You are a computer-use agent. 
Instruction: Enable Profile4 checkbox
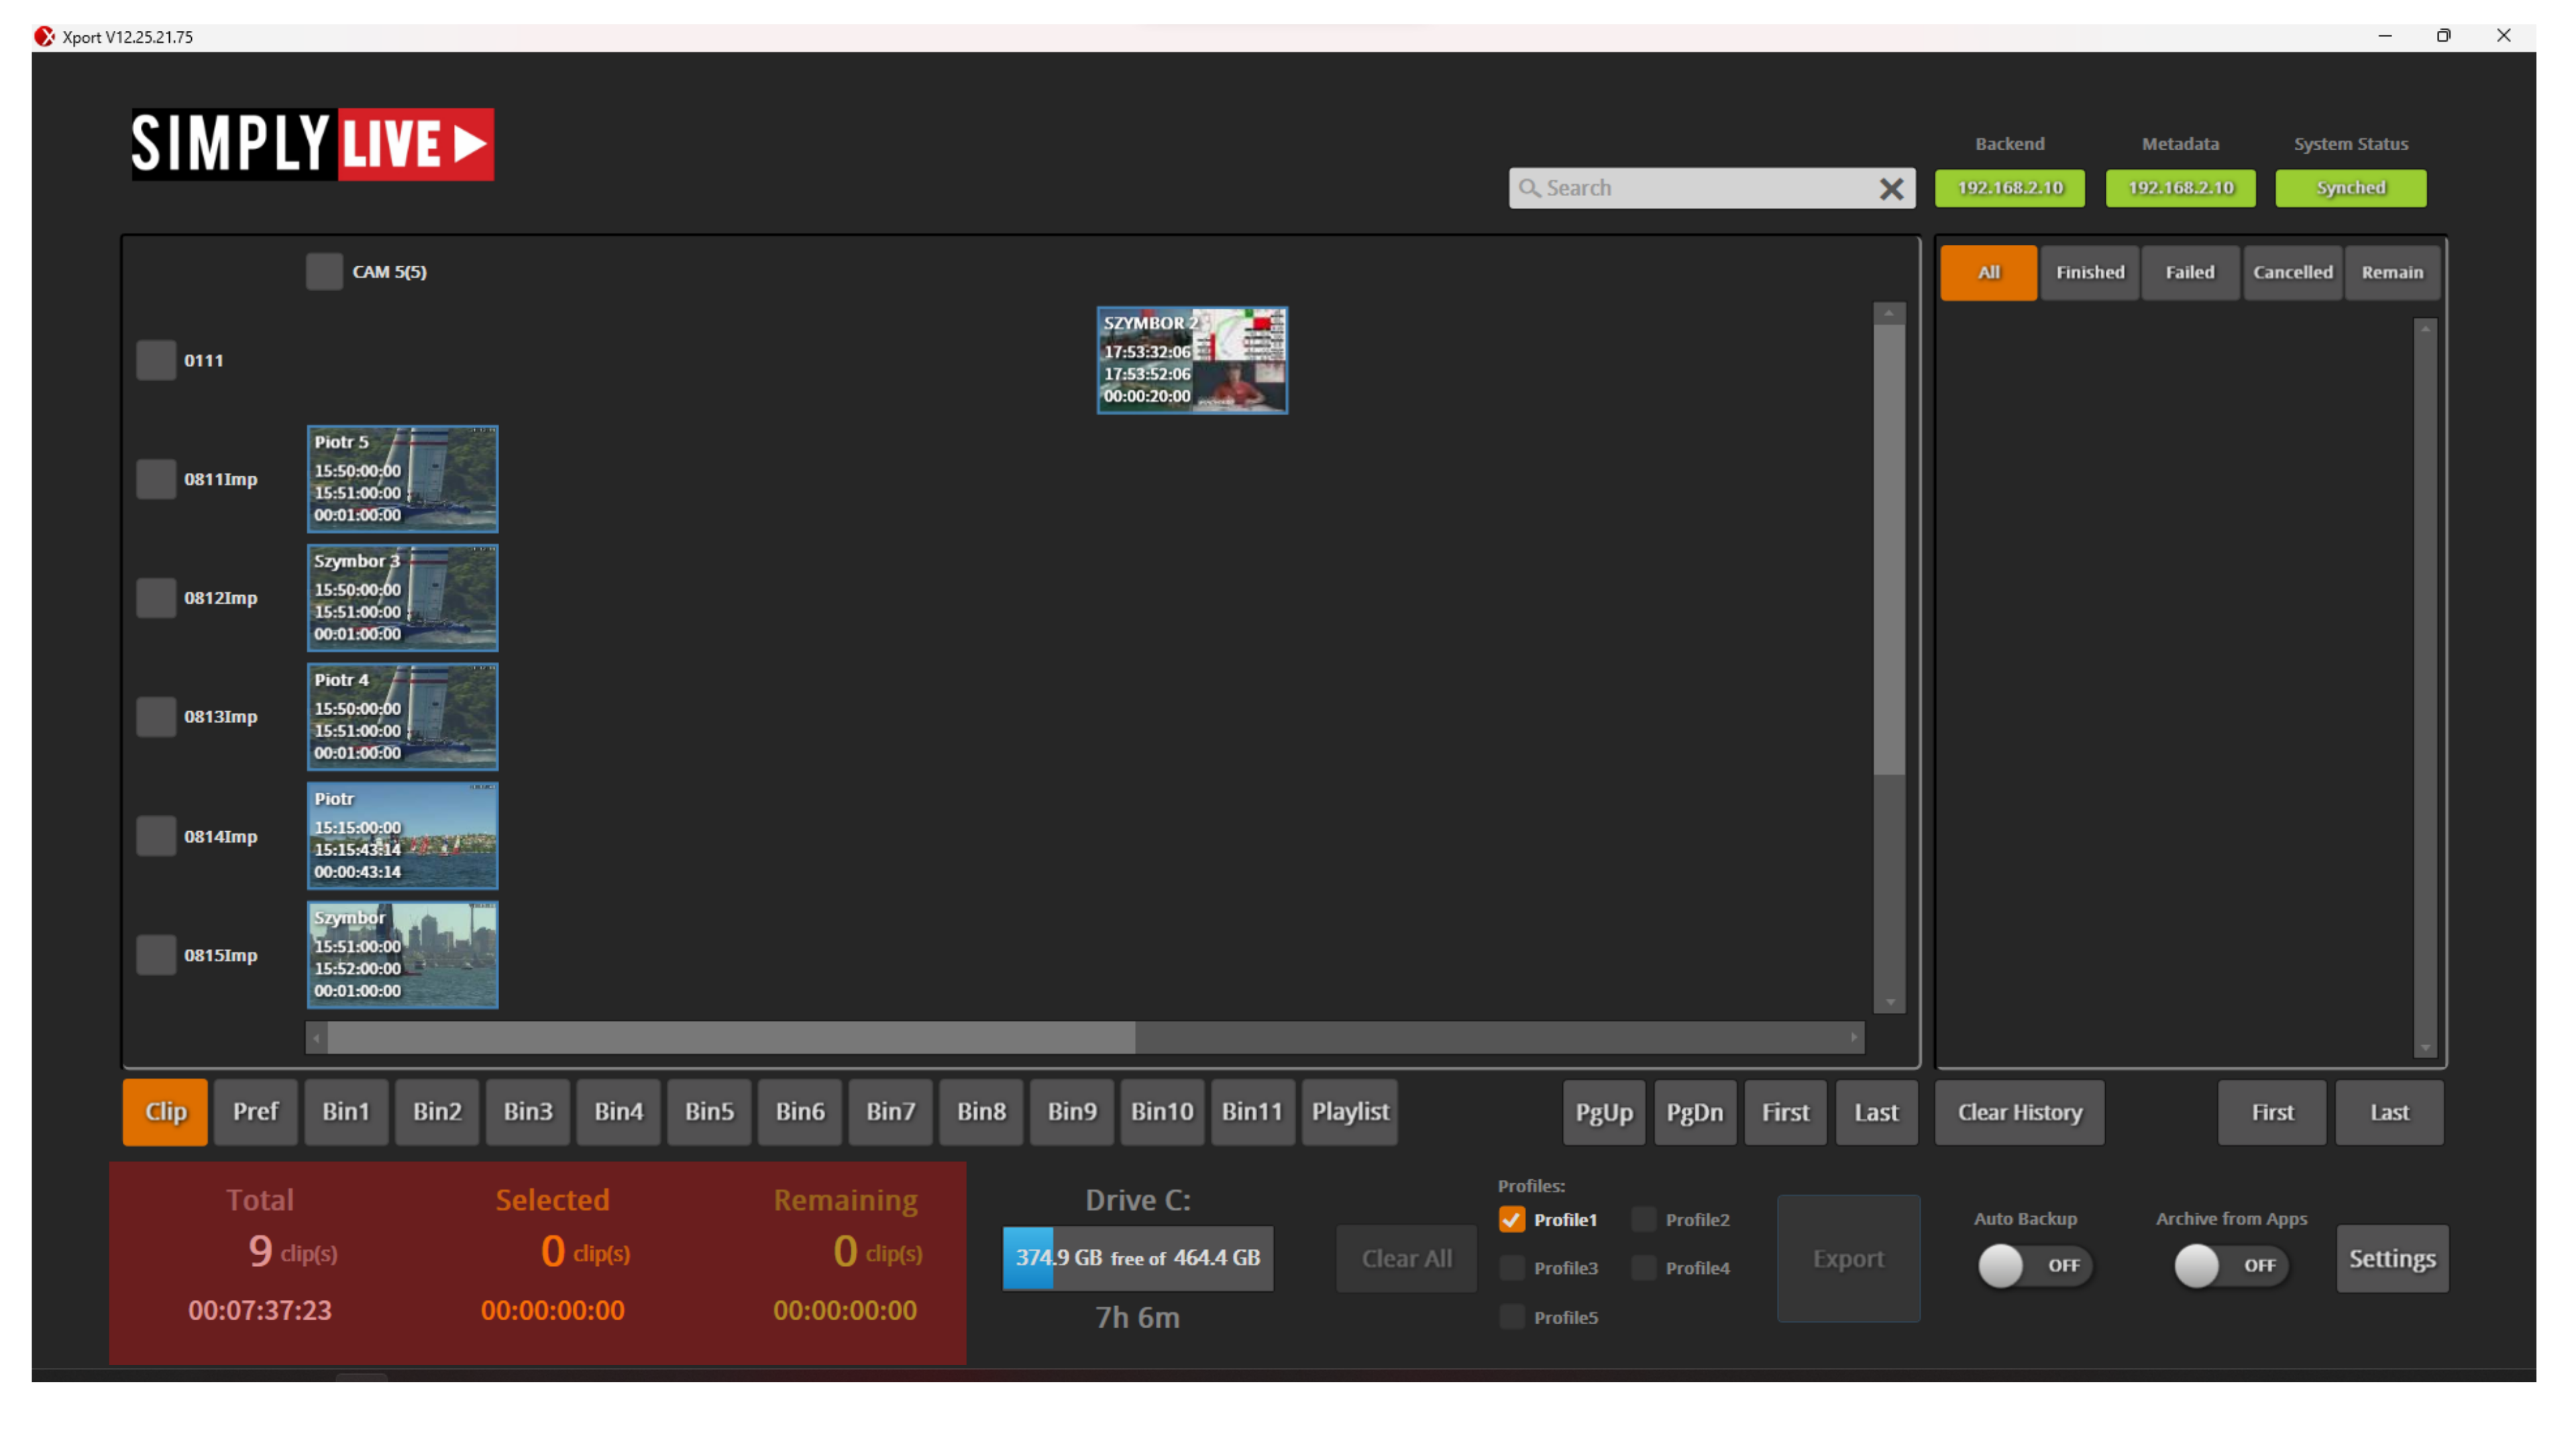pyautogui.click(x=1643, y=1267)
